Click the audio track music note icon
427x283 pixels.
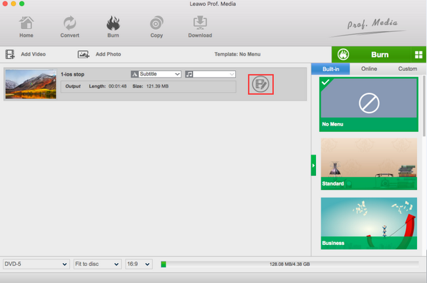tap(189, 74)
